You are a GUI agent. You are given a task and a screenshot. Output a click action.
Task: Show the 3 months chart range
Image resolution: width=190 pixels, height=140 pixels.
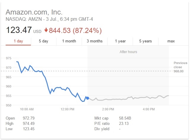[x=94, y=41]
